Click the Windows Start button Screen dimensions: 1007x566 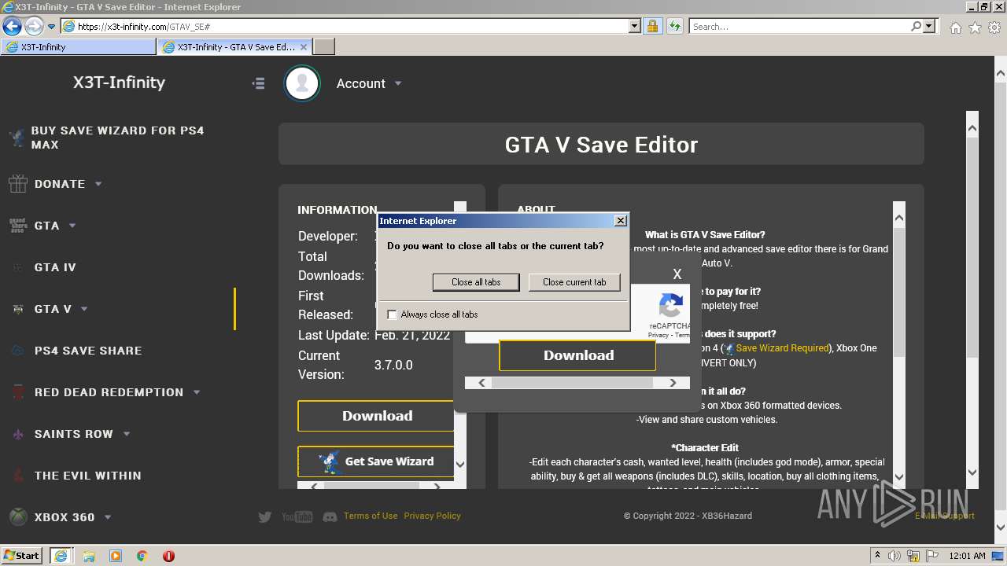22,555
